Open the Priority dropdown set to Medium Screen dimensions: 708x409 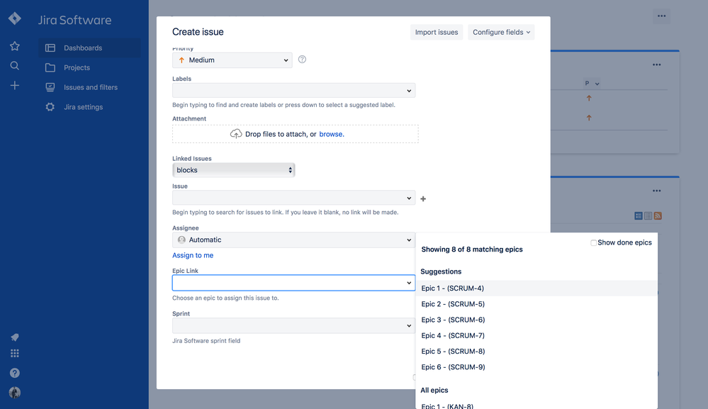point(232,60)
